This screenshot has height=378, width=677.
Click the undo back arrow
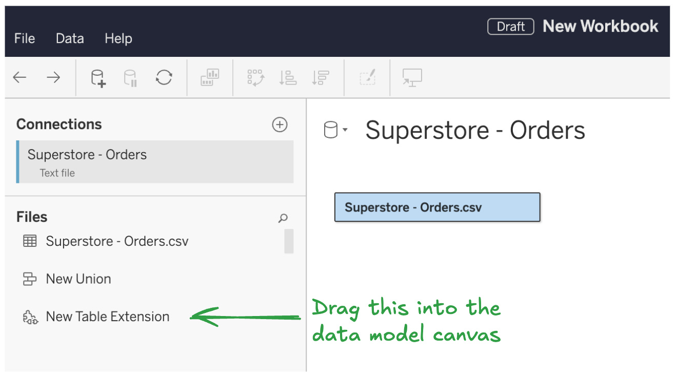click(19, 78)
